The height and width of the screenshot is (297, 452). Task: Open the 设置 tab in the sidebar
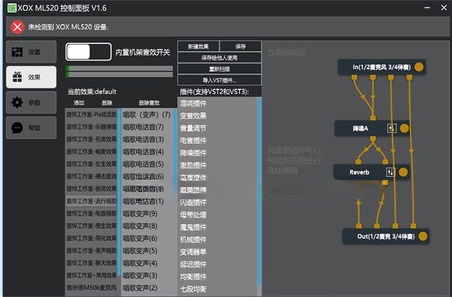coord(31,52)
